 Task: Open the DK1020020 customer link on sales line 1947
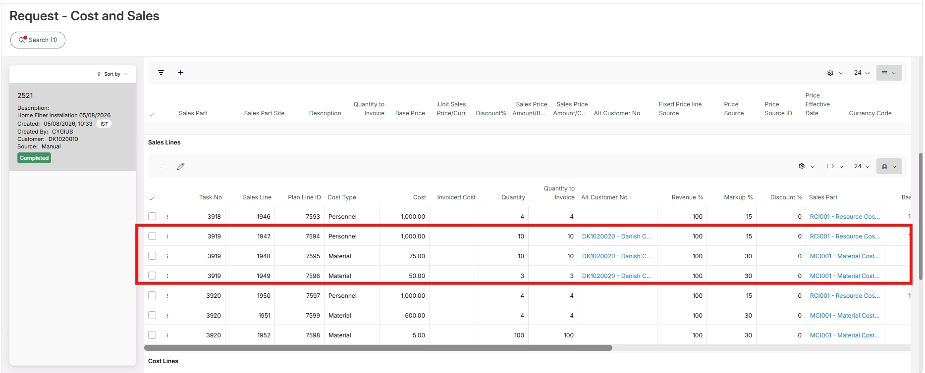[617, 236]
